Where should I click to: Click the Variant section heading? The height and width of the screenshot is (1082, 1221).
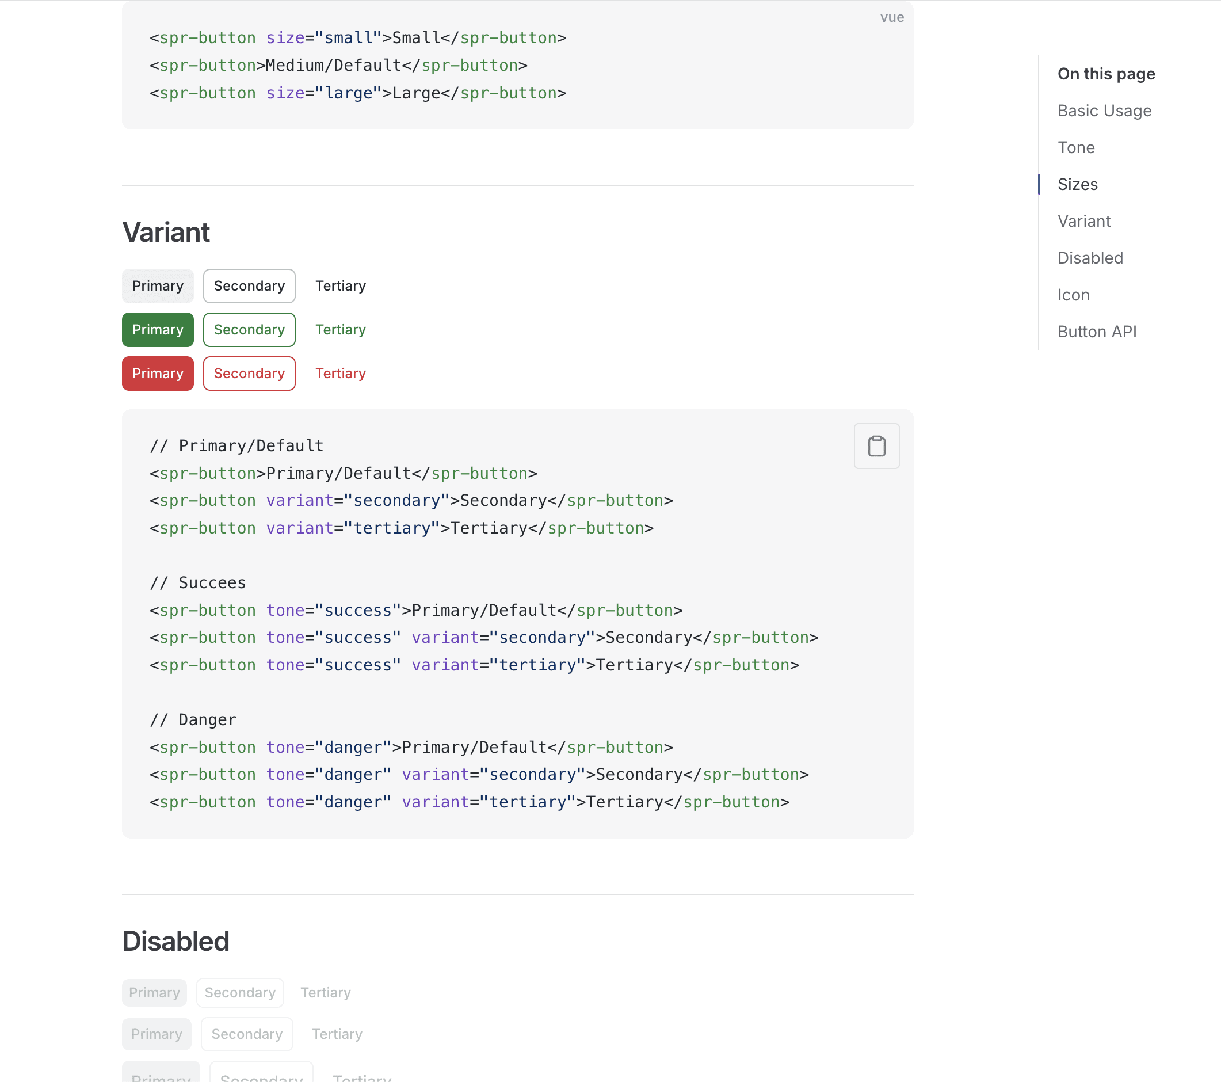tap(166, 232)
